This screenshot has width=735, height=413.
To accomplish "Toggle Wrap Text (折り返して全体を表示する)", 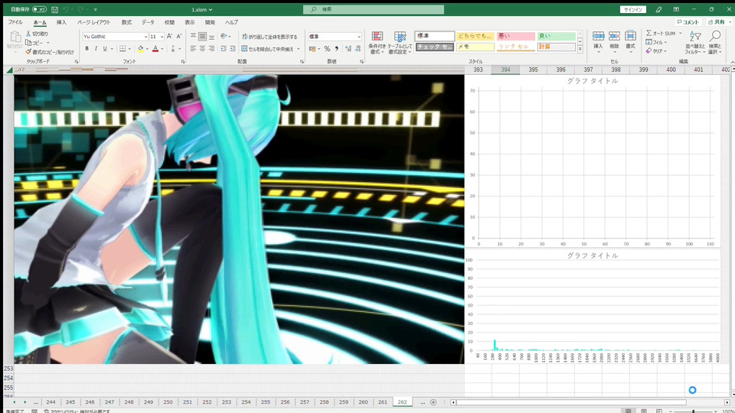I will (x=269, y=37).
